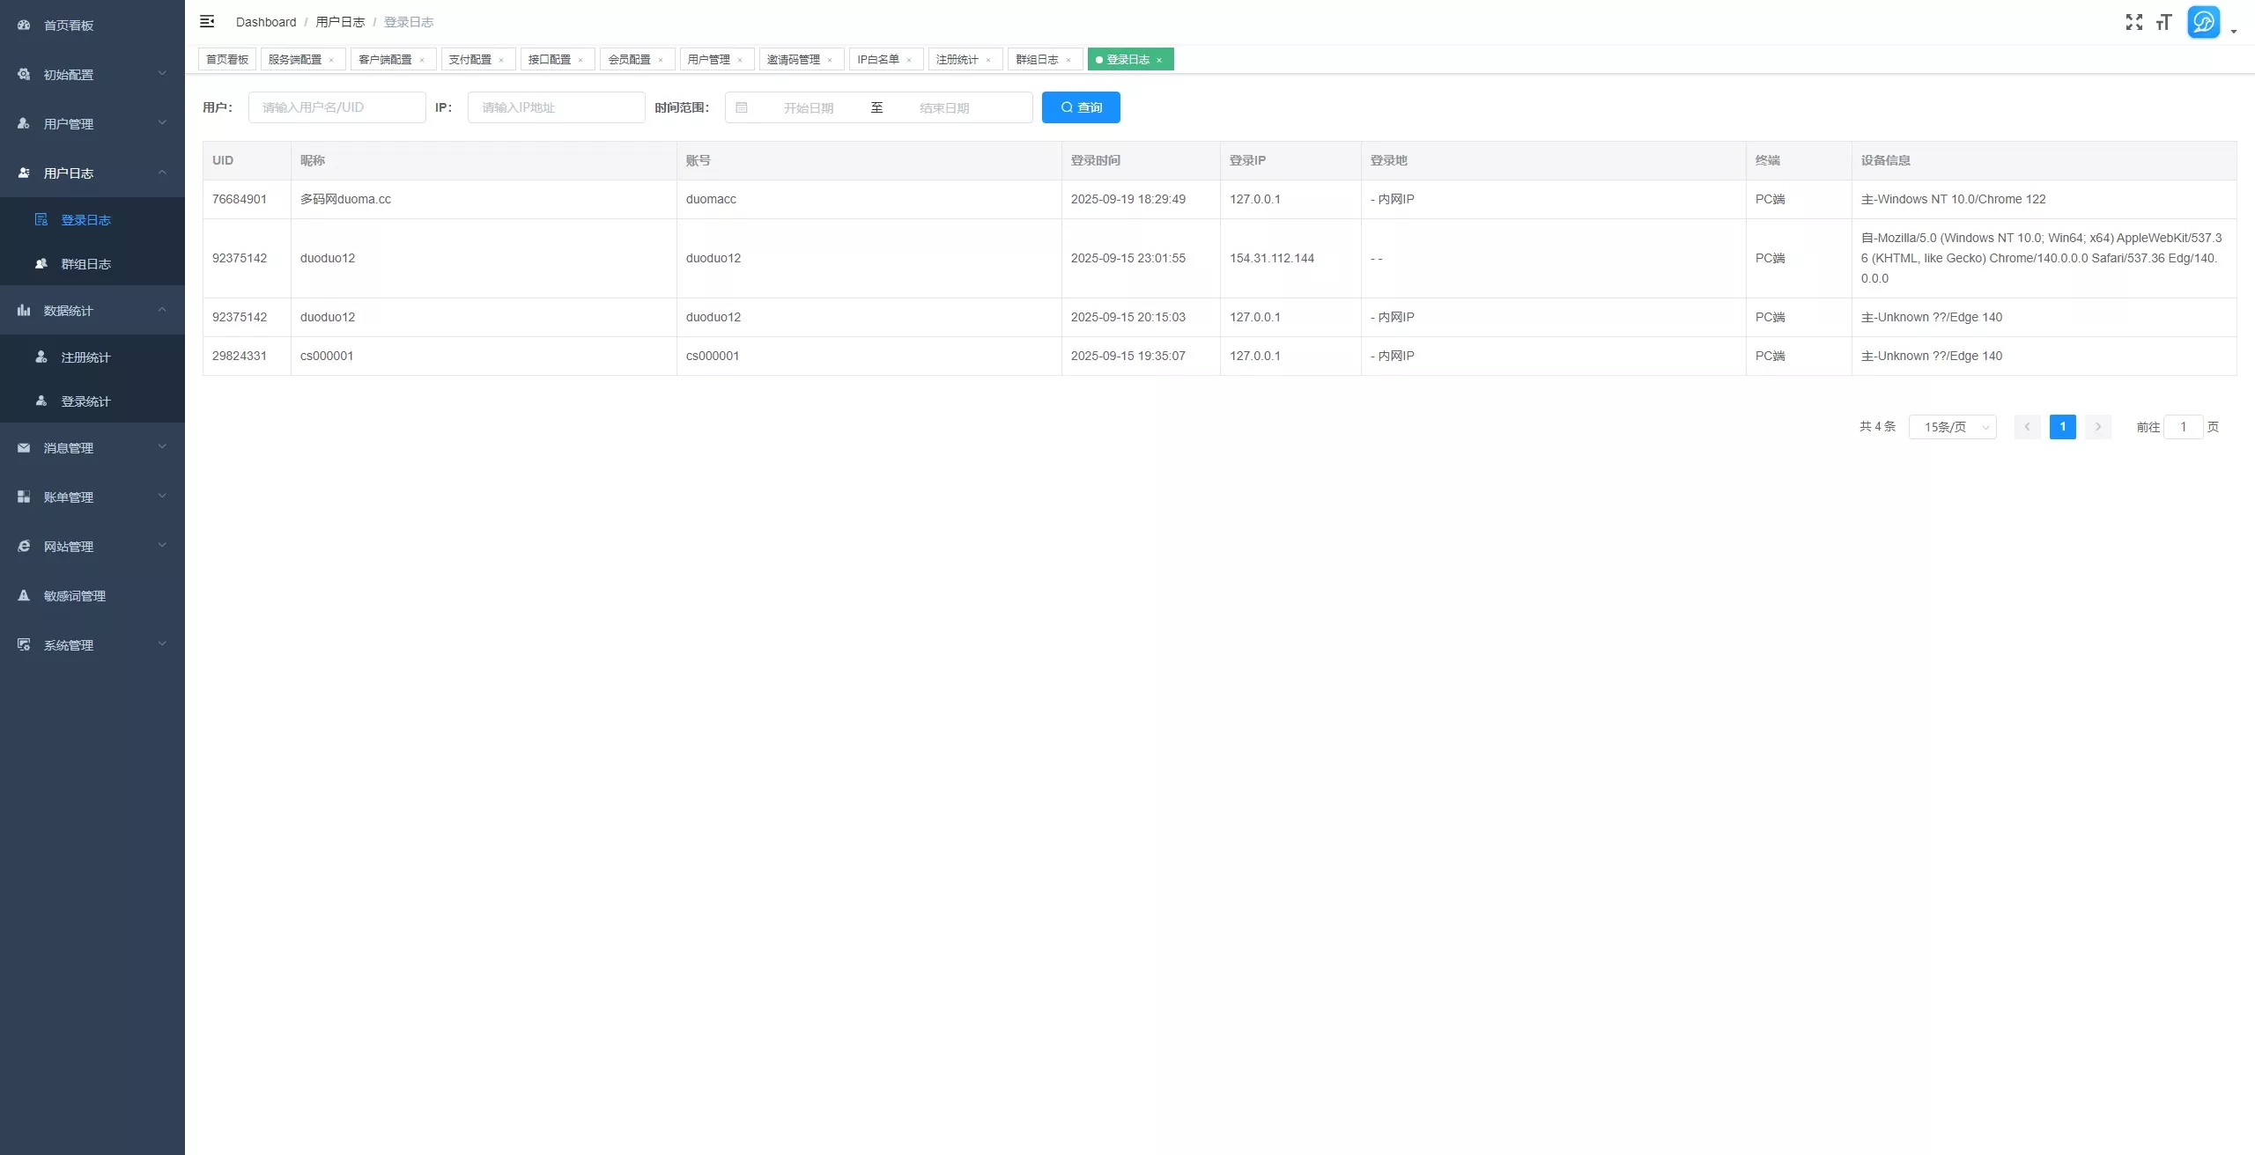This screenshot has height=1155, width=2255.
Task: Expand 初始配置 sidebar menu
Action: point(92,74)
